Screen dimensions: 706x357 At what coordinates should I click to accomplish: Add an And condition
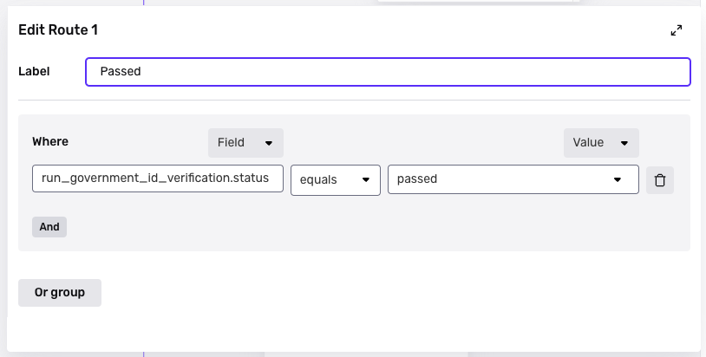tap(49, 227)
